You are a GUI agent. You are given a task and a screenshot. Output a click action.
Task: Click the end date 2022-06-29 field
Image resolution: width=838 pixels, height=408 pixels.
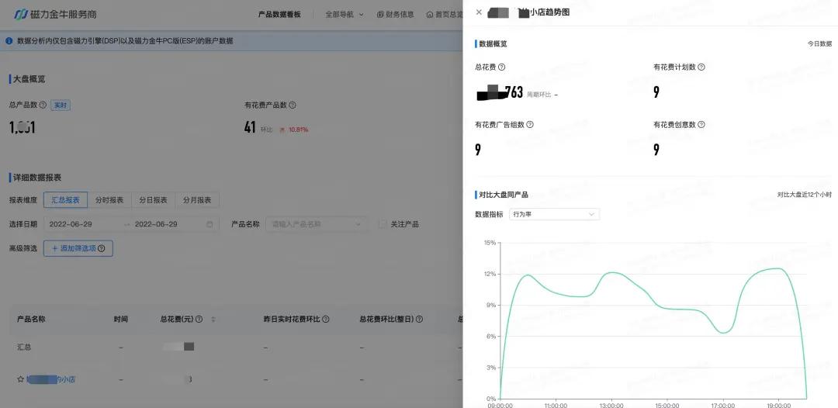[156, 224]
